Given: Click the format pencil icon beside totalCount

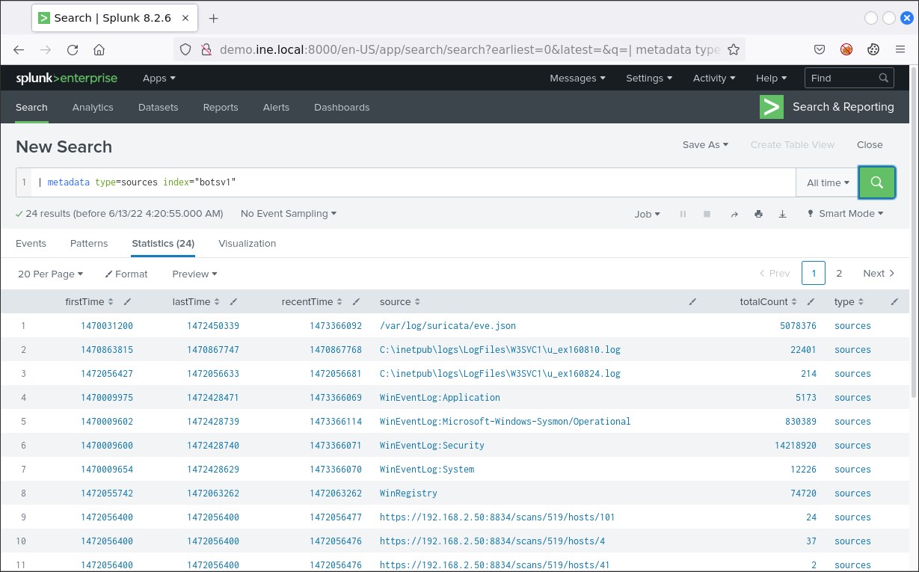Looking at the screenshot, I should (x=811, y=302).
